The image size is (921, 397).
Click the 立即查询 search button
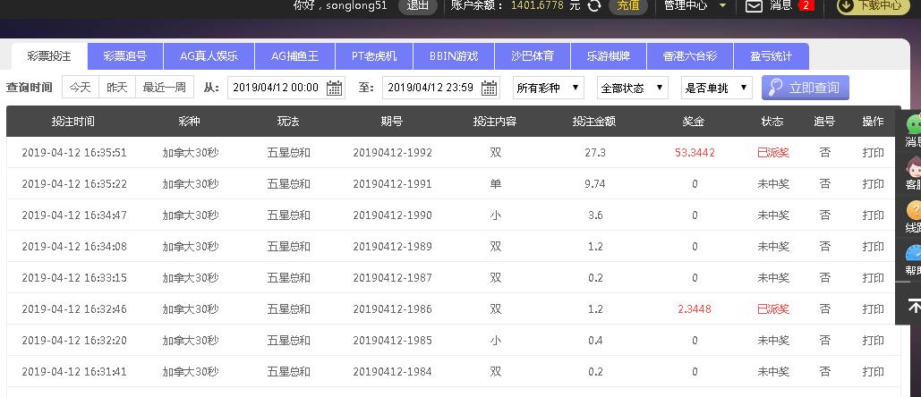click(x=805, y=88)
